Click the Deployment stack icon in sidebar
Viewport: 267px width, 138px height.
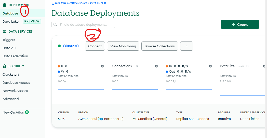click(5, 5)
